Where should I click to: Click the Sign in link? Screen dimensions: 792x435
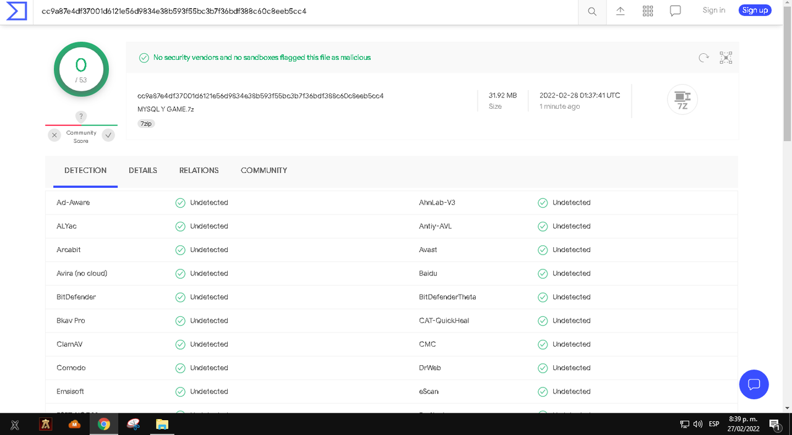pyautogui.click(x=714, y=11)
